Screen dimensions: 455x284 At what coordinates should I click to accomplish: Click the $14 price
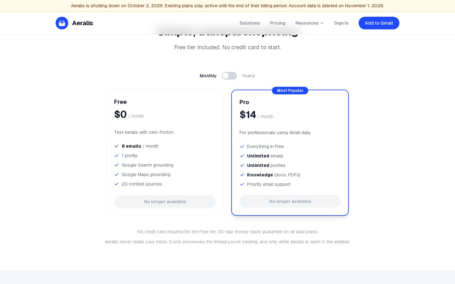pyautogui.click(x=248, y=115)
